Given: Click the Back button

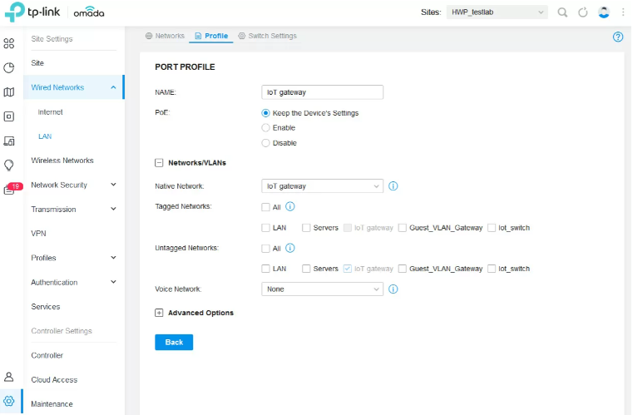Looking at the screenshot, I should tap(174, 342).
